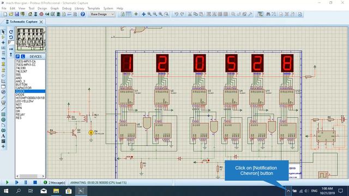Click the Play simulation button
This screenshot has height=196, width=349.
(7, 182)
